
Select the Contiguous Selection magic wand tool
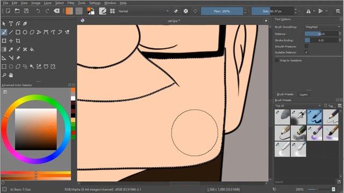pyautogui.click(x=32, y=66)
